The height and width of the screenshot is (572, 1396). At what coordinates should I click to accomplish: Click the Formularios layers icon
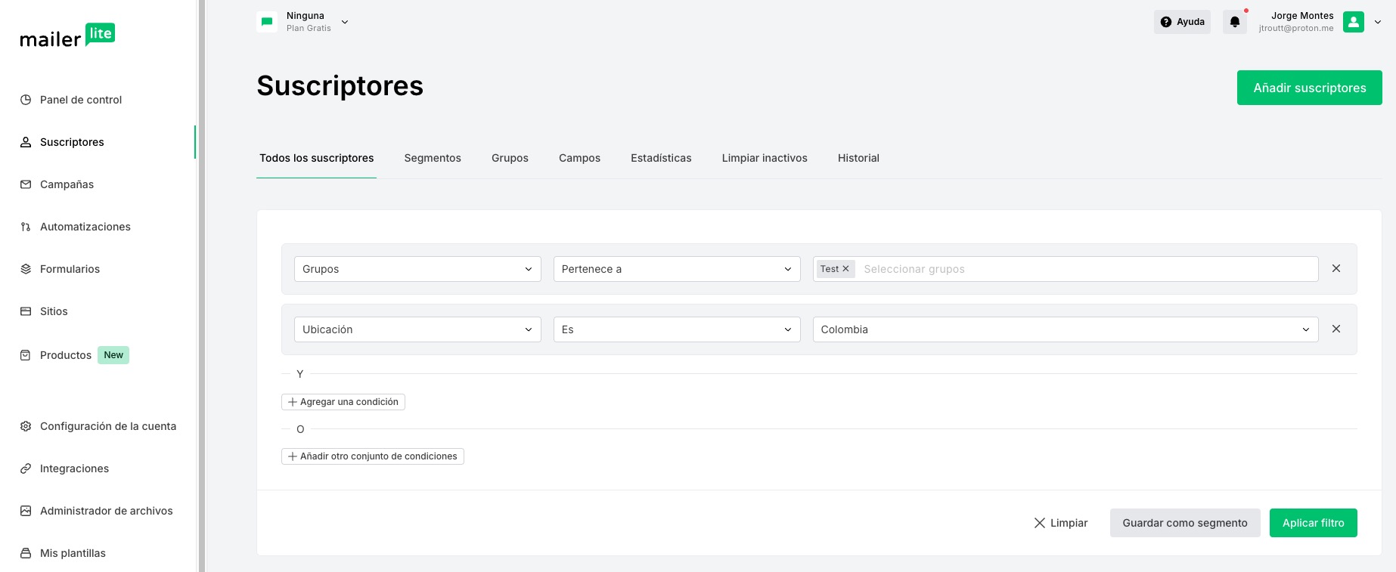[x=26, y=269]
